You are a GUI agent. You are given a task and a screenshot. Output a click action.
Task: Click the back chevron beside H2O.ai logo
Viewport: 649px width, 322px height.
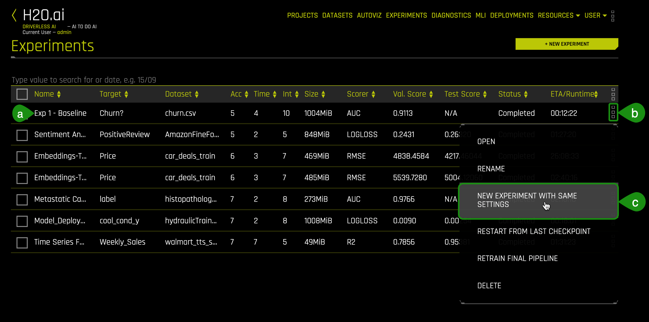point(14,15)
